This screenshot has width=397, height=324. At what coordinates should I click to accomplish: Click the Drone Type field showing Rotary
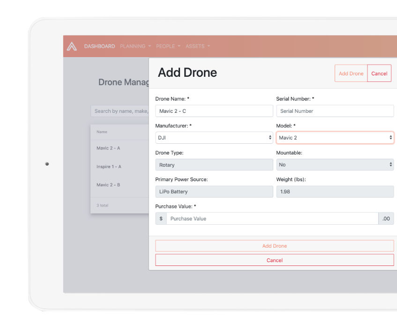pyautogui.click(x=214, y=165)
